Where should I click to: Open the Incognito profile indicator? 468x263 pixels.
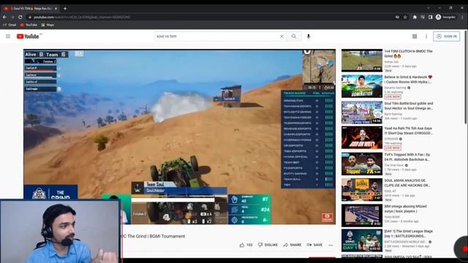(x=445, y=18)
